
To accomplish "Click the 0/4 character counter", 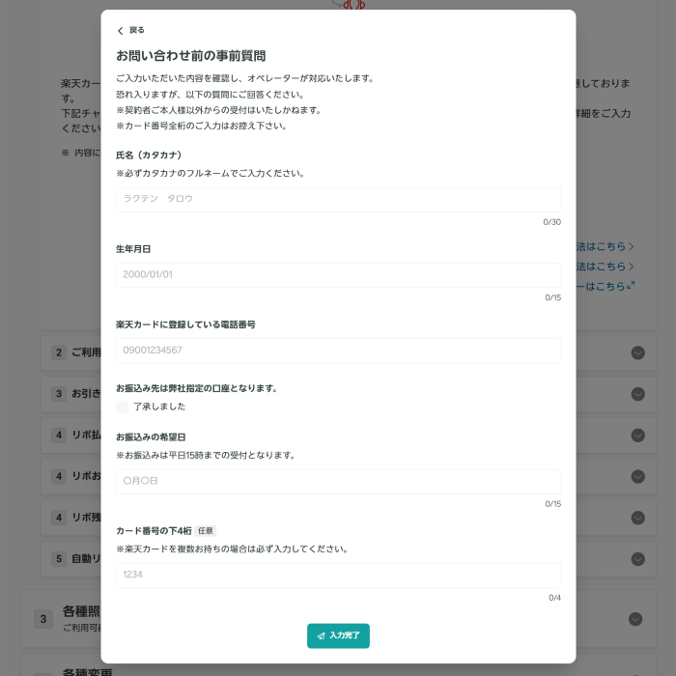I will pyautogui.click(x=554, y=598).
